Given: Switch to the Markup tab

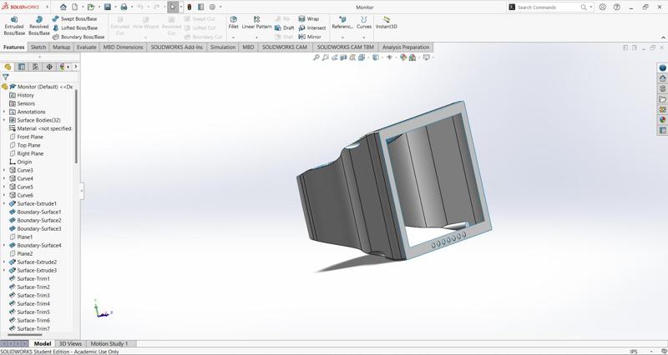Looking at the screenshot, I should (61, 47).
